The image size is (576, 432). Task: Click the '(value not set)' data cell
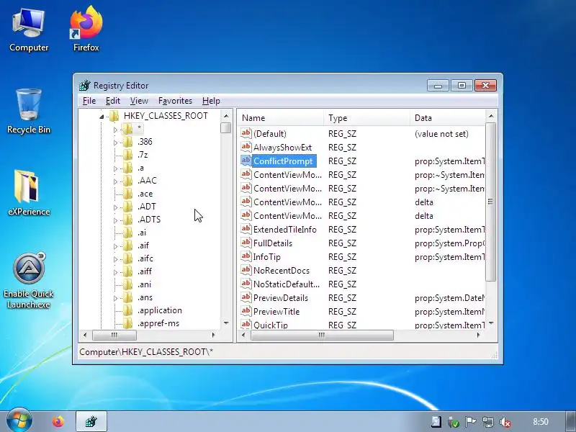[x=441, y=134]
